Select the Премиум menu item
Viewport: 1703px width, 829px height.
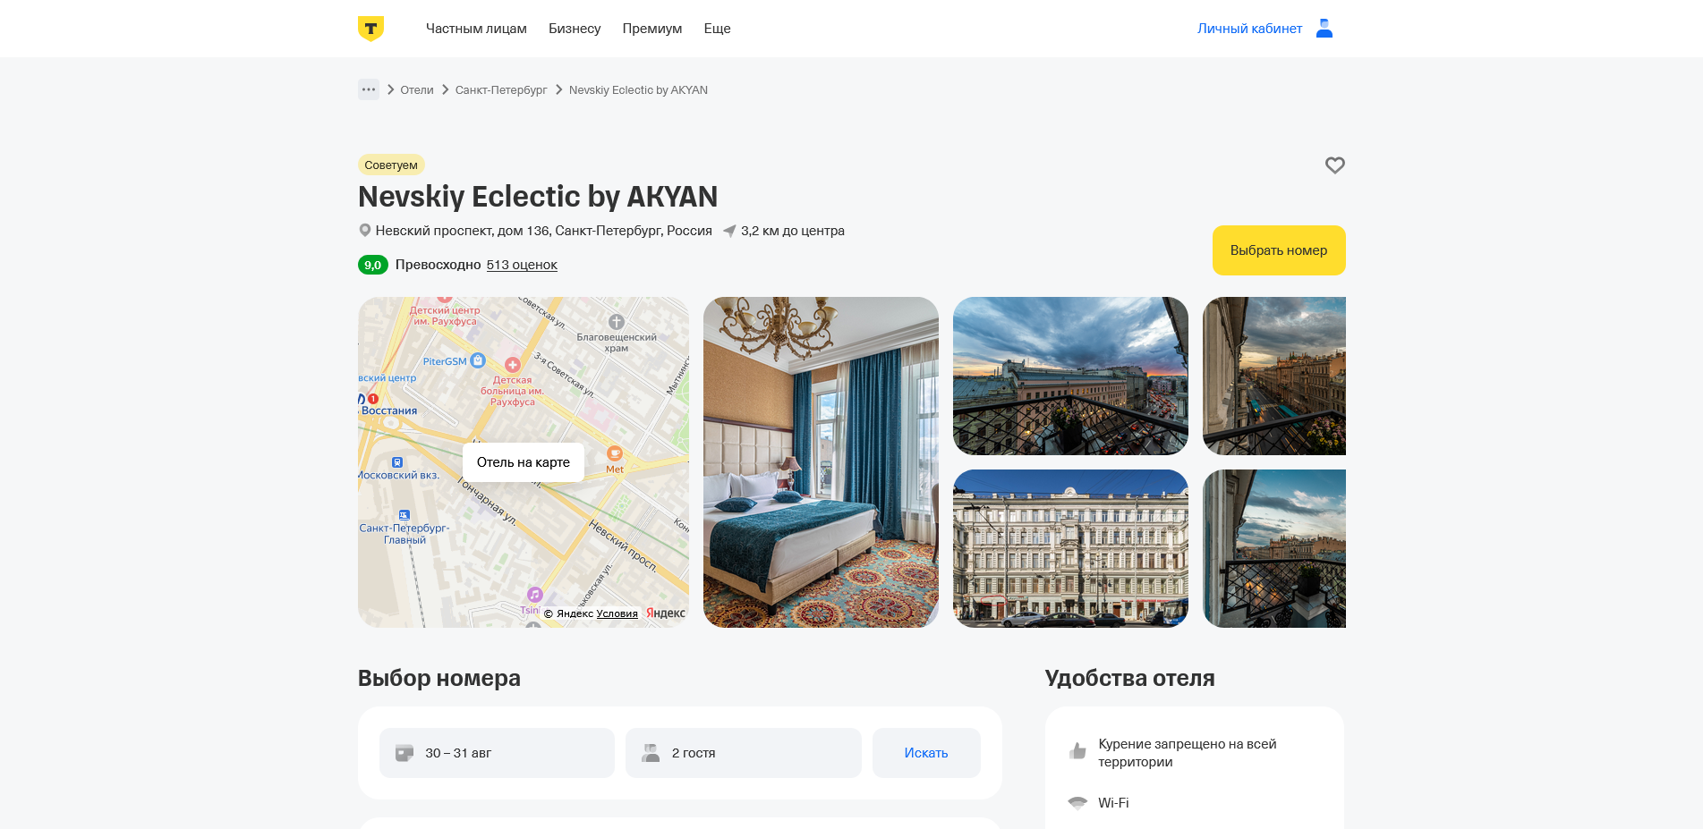pos(652,29)
